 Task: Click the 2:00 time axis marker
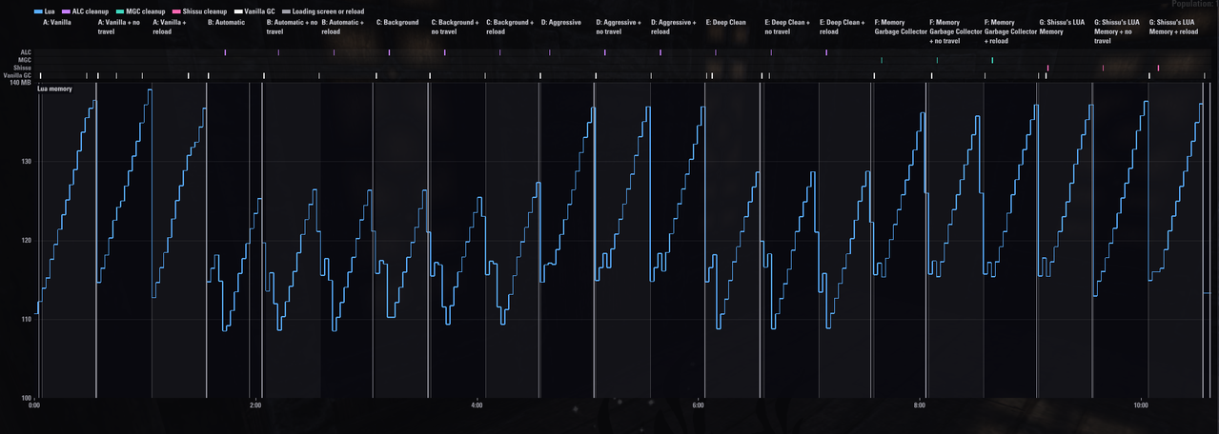point(255,405)
